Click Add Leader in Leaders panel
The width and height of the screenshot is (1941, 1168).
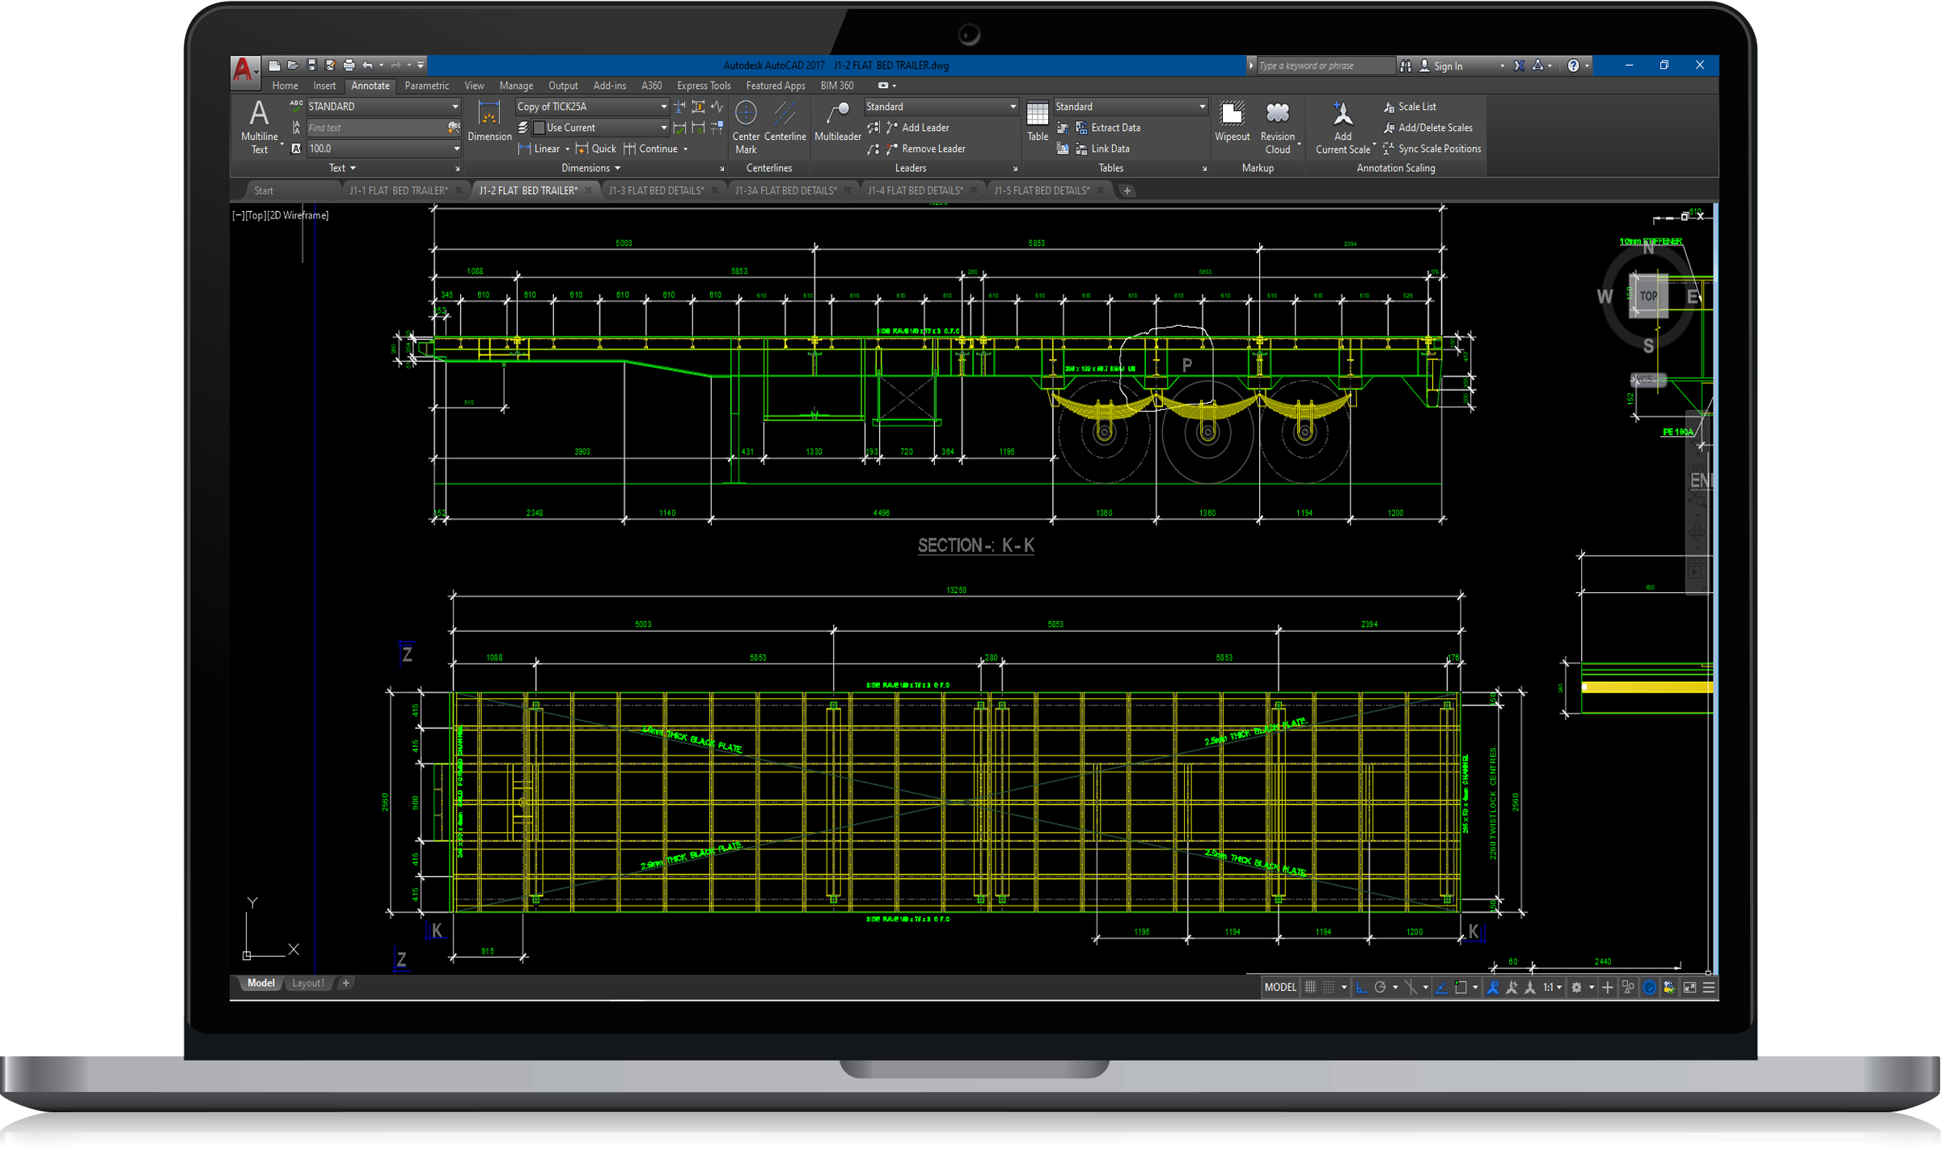tap(918, 128)
